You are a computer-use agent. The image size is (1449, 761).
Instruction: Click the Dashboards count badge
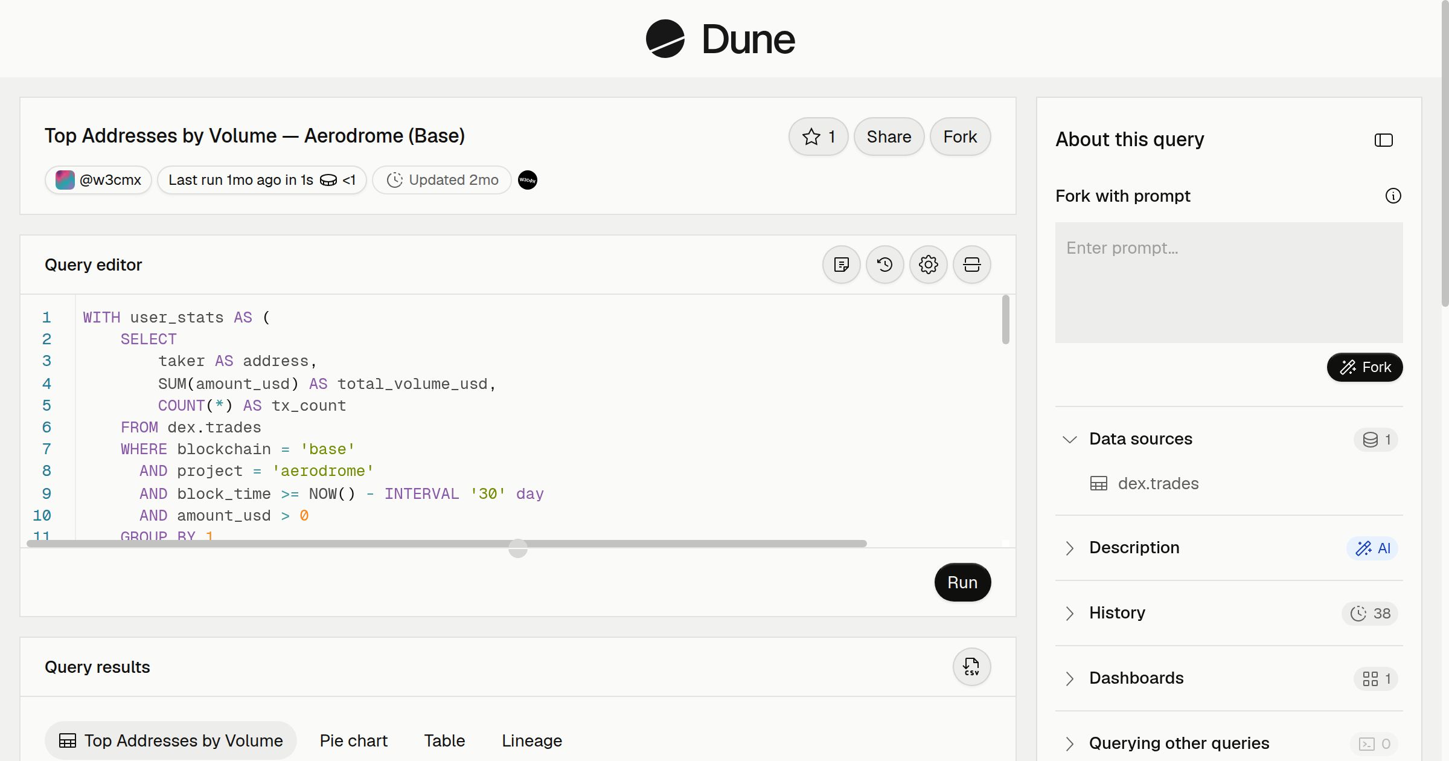(x=1376, y=679)
